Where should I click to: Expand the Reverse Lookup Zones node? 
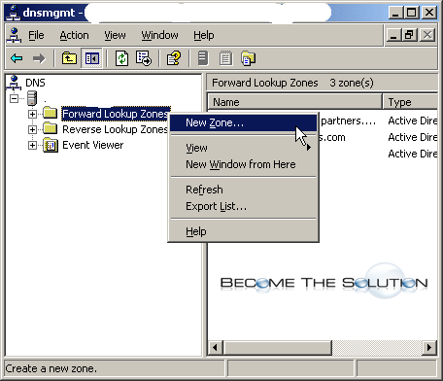click(x=32, y=129)
